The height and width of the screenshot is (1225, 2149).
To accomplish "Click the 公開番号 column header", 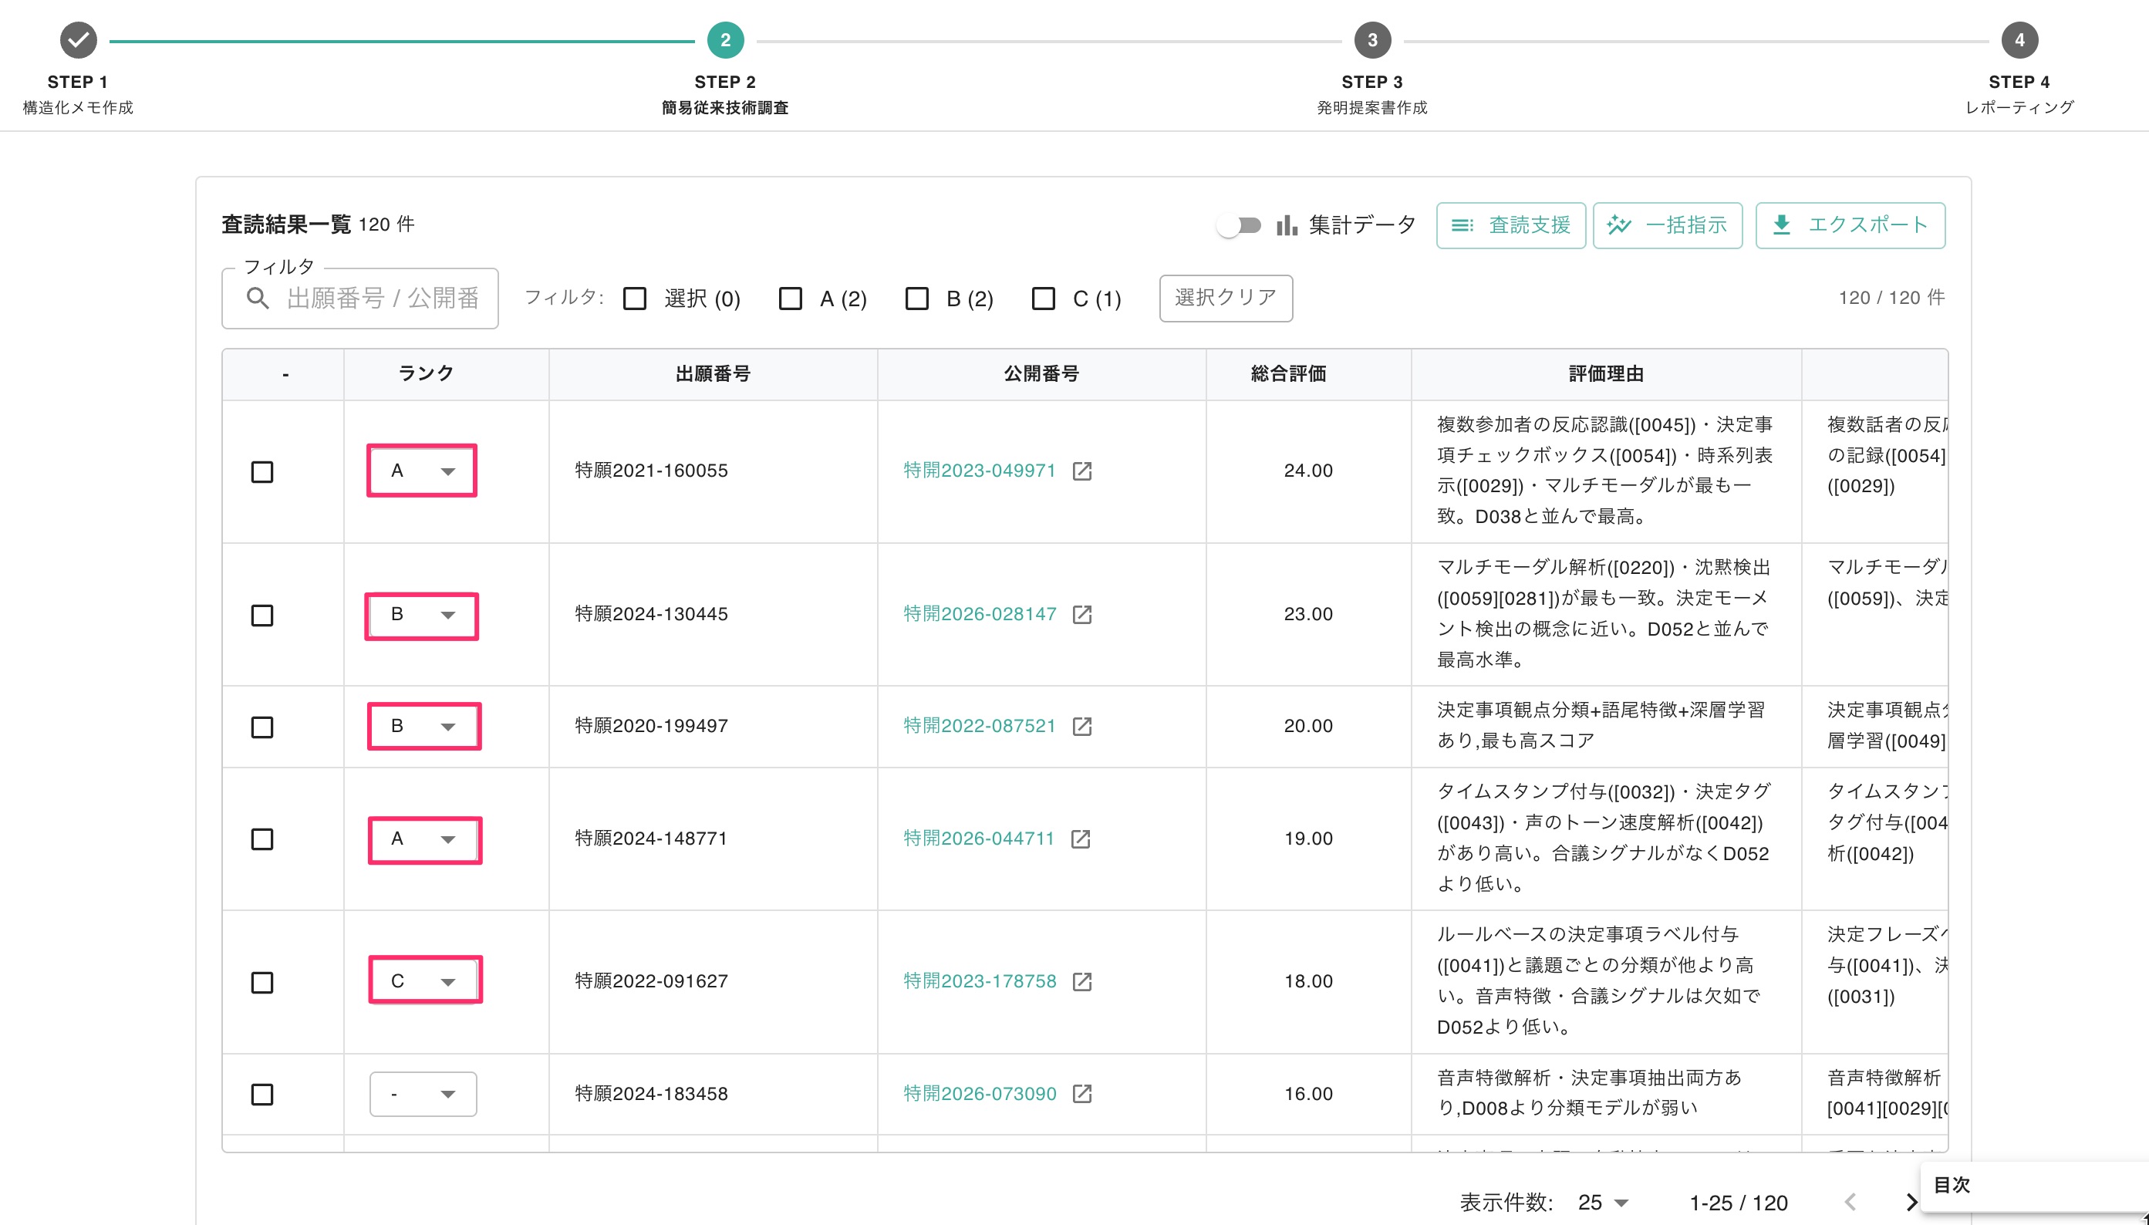I will 1041,373.
